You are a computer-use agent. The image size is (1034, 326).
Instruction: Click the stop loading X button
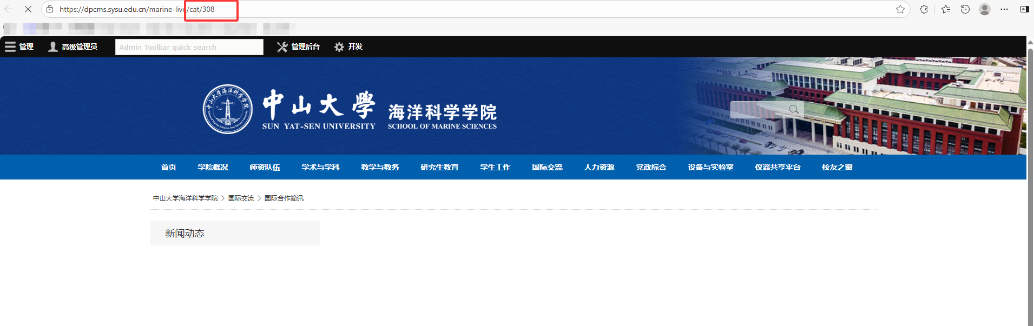point(28,9)
